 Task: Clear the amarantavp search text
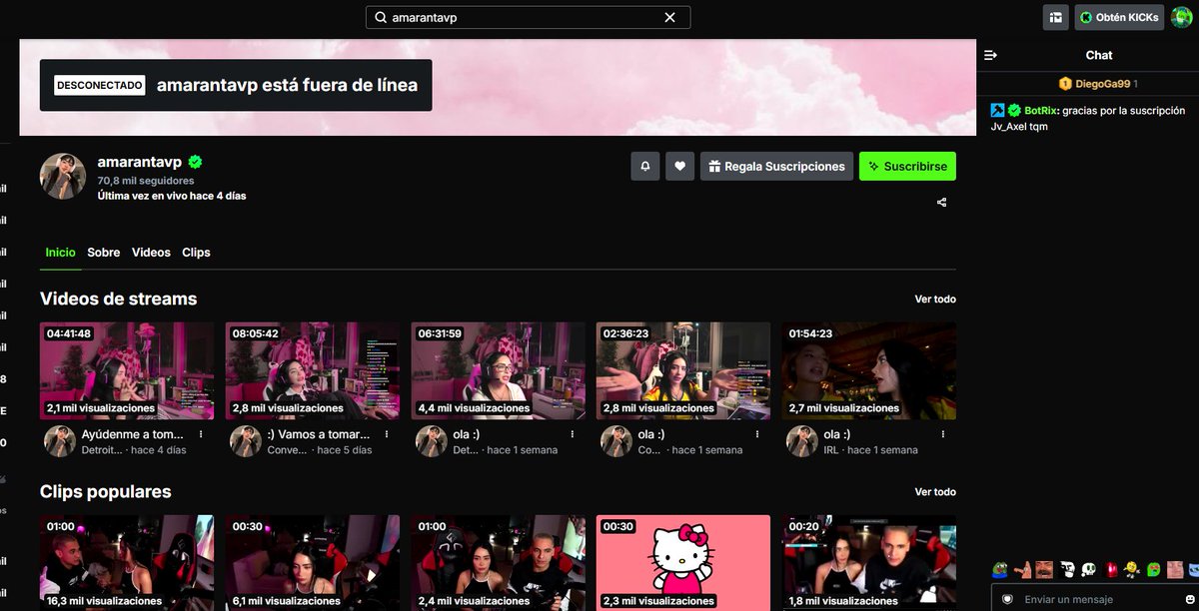[x=669, y=18]
